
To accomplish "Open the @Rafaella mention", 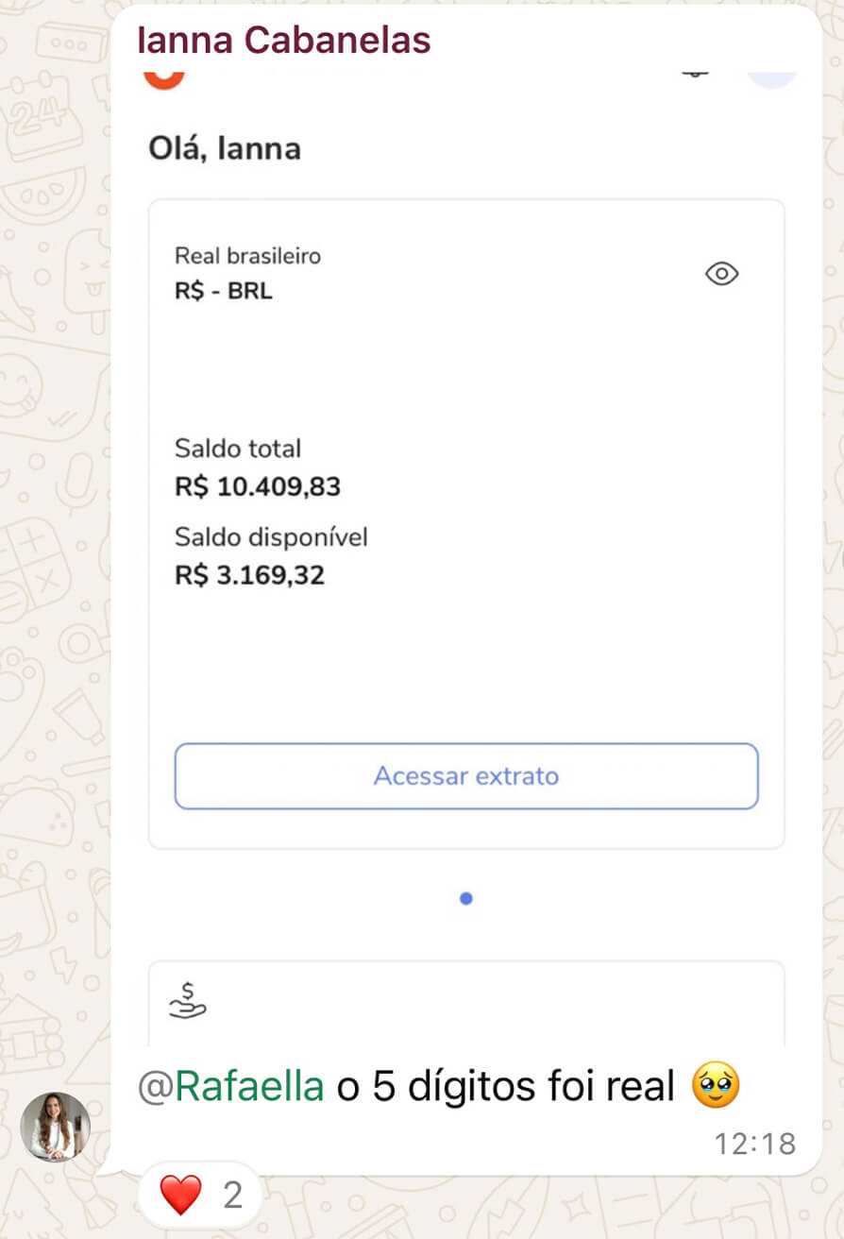I will coord(231,1087).
